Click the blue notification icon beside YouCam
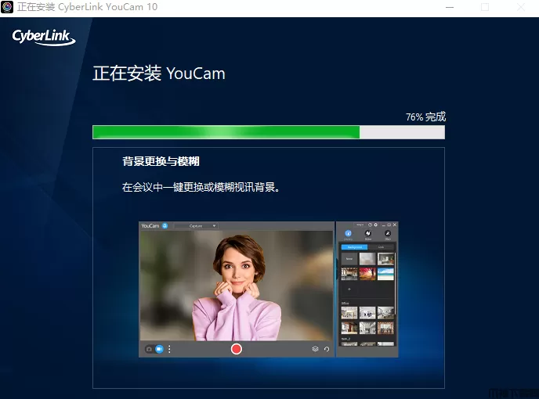This screenshot has width=539, height=399. [x=165, y=225]
